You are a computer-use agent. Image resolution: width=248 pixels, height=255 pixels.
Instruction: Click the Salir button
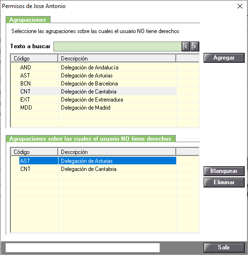click(x=224, y=247)
